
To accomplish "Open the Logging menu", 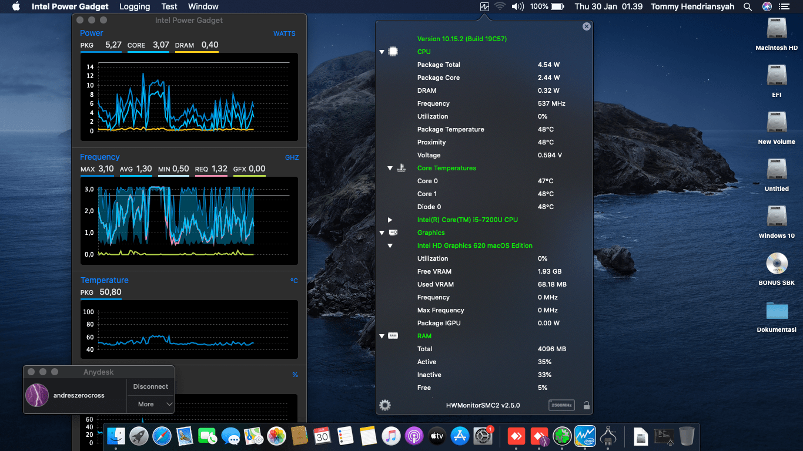I will (134, 6).
